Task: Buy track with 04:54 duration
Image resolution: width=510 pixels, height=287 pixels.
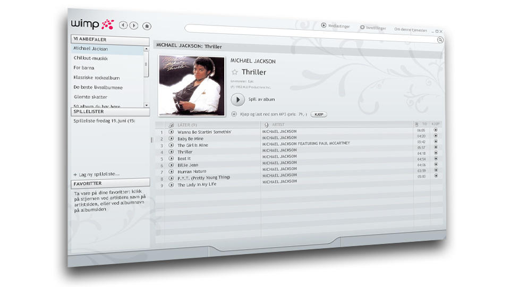Action: [436, 158]
